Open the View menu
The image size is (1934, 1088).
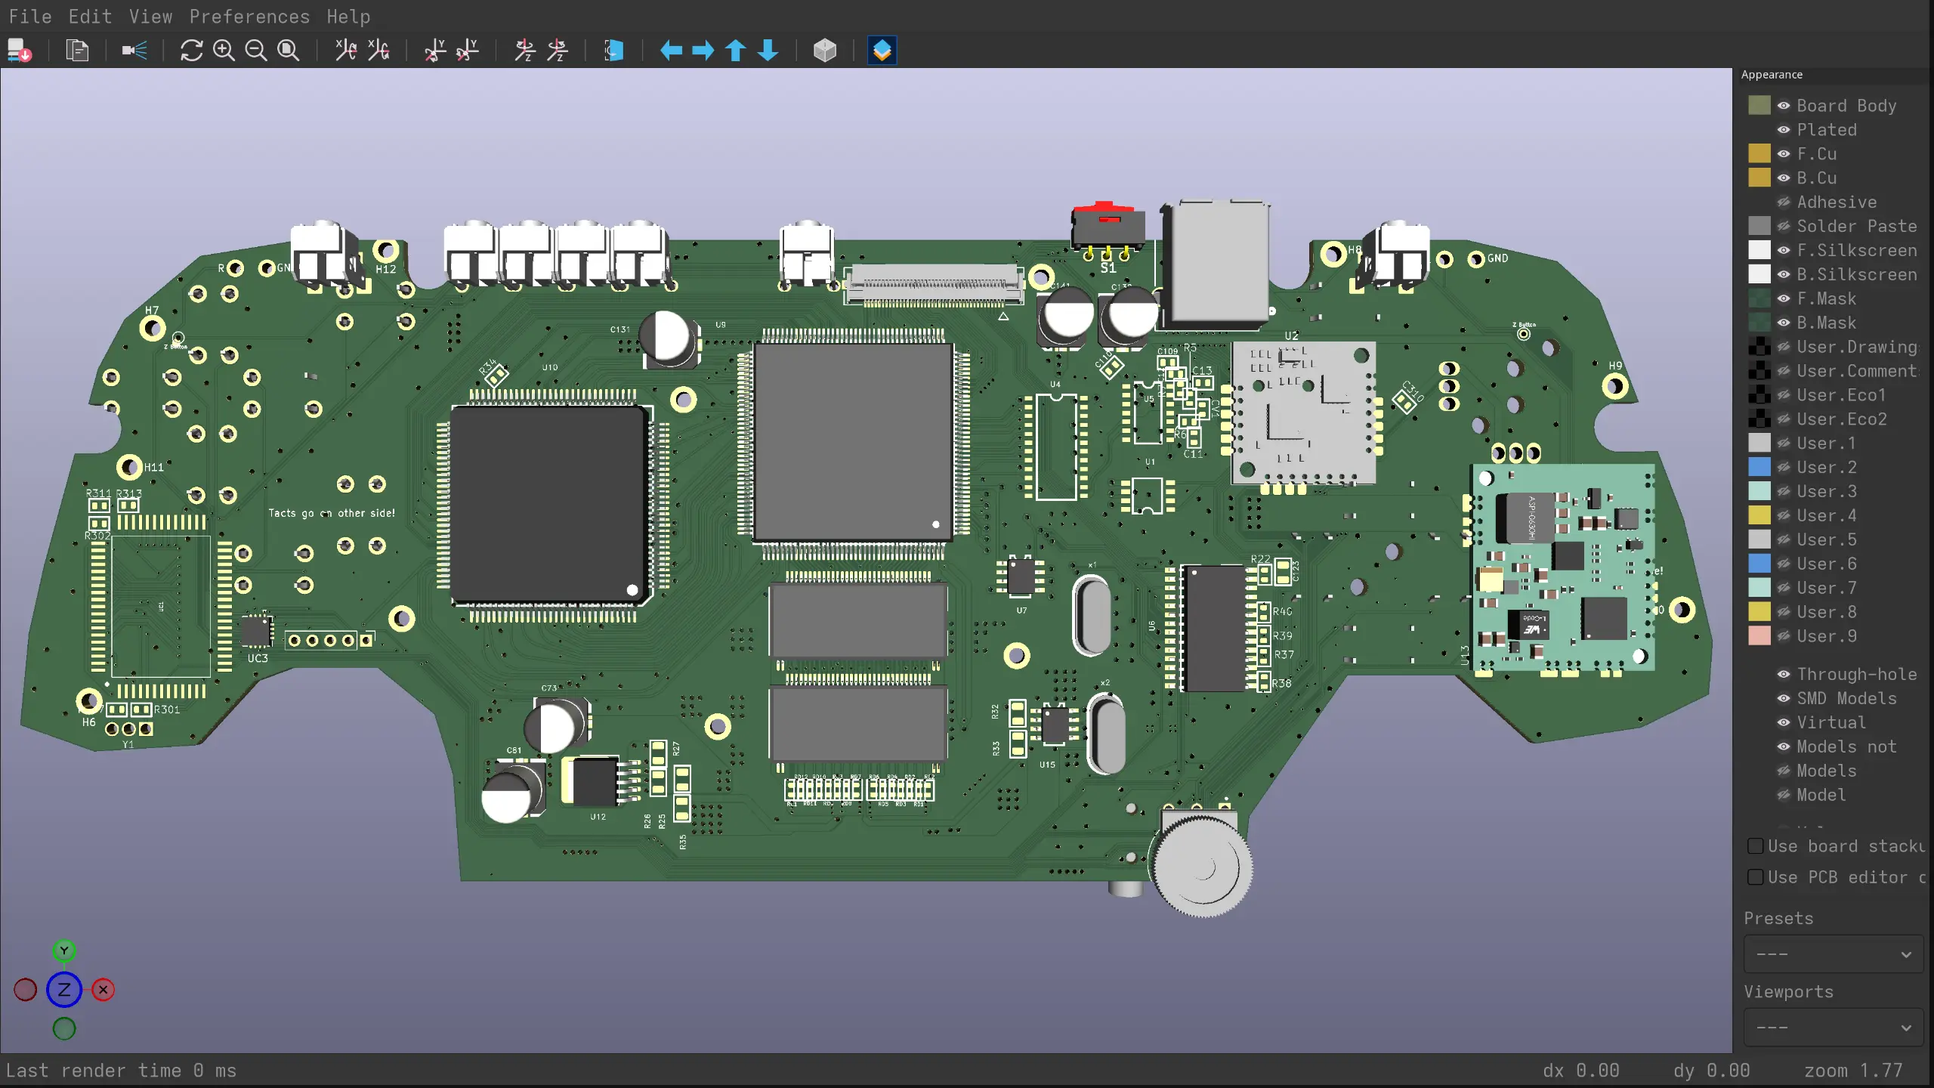pos(150,17)
